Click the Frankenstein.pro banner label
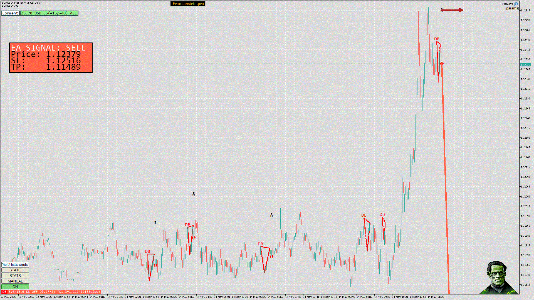Viewport: 534px width, 300px height. (x=188, y=4)
